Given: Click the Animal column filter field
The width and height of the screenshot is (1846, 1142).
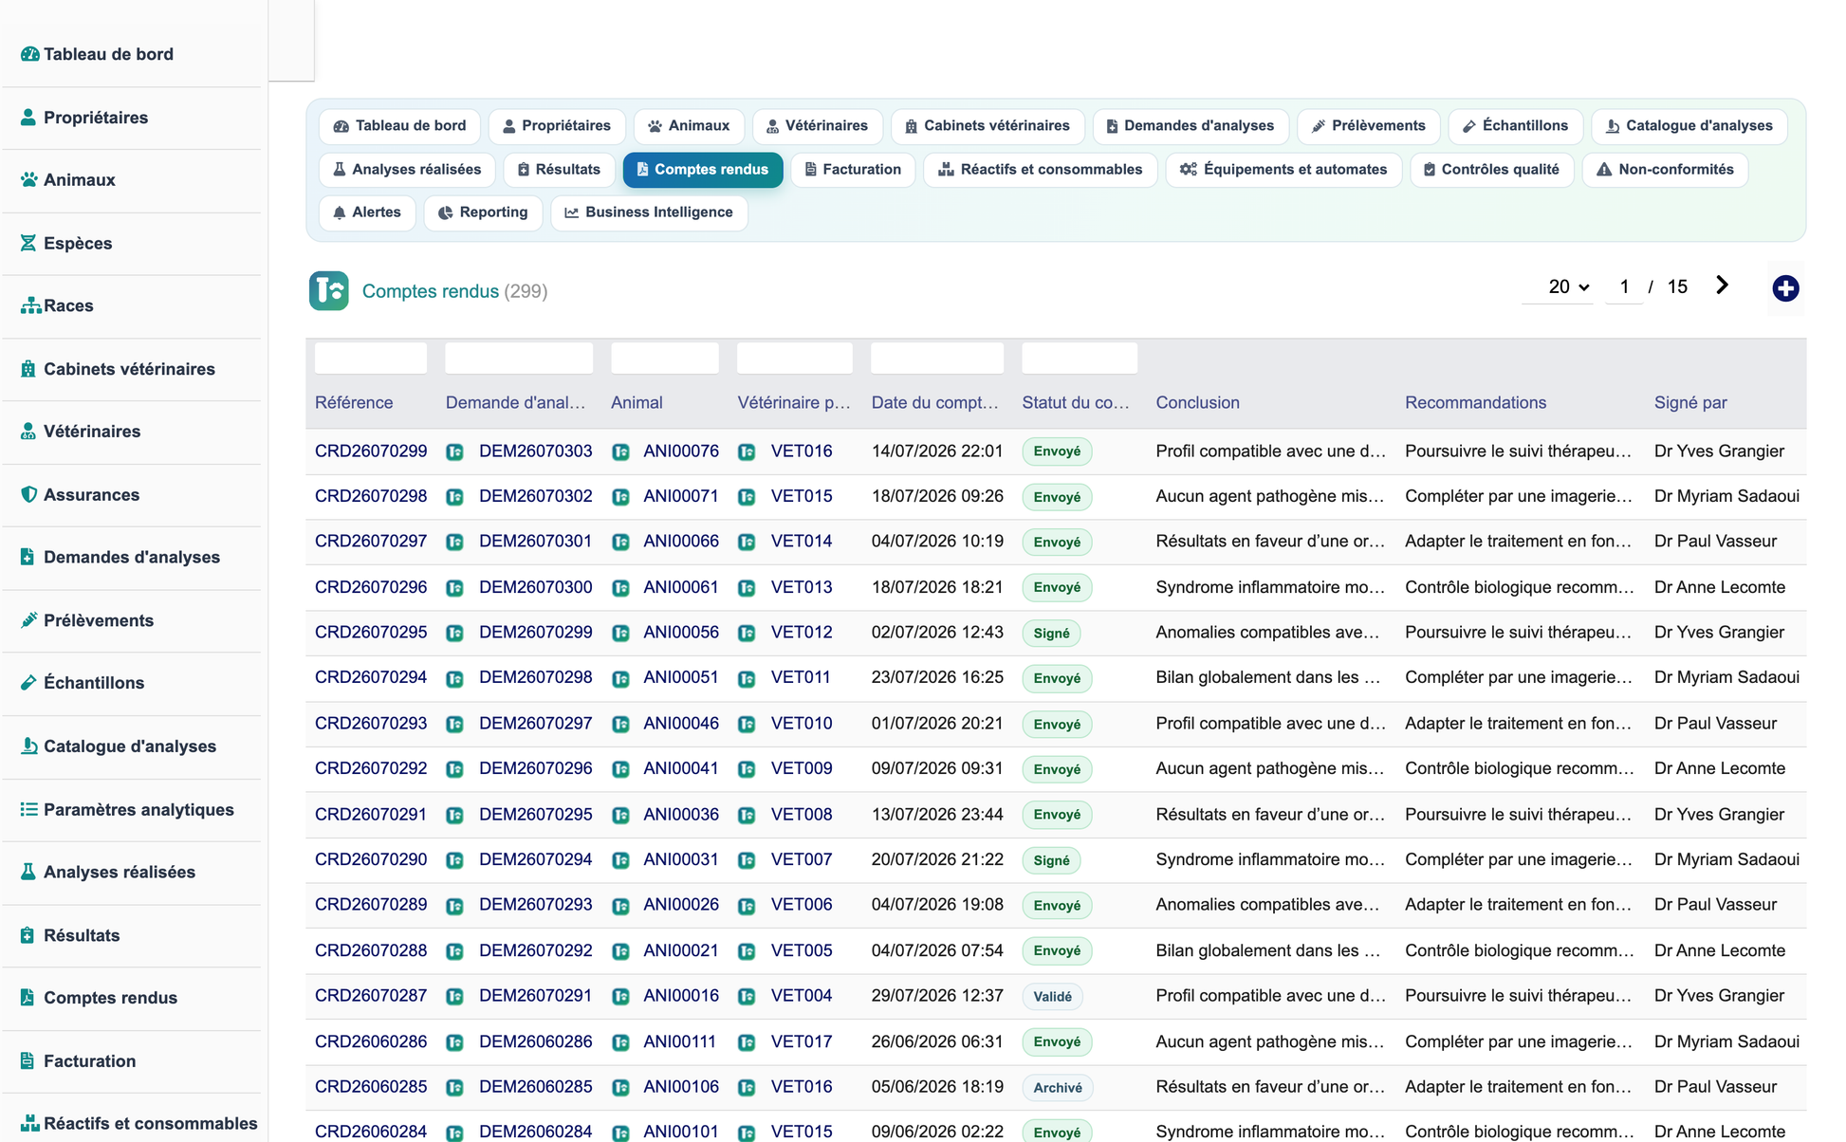Looking at the screenshot, I should [664, 358].
